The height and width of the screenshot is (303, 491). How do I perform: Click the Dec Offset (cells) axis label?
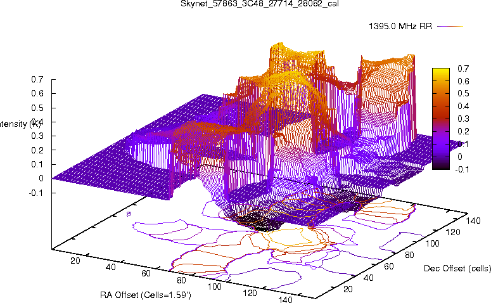tap(457, 268)
